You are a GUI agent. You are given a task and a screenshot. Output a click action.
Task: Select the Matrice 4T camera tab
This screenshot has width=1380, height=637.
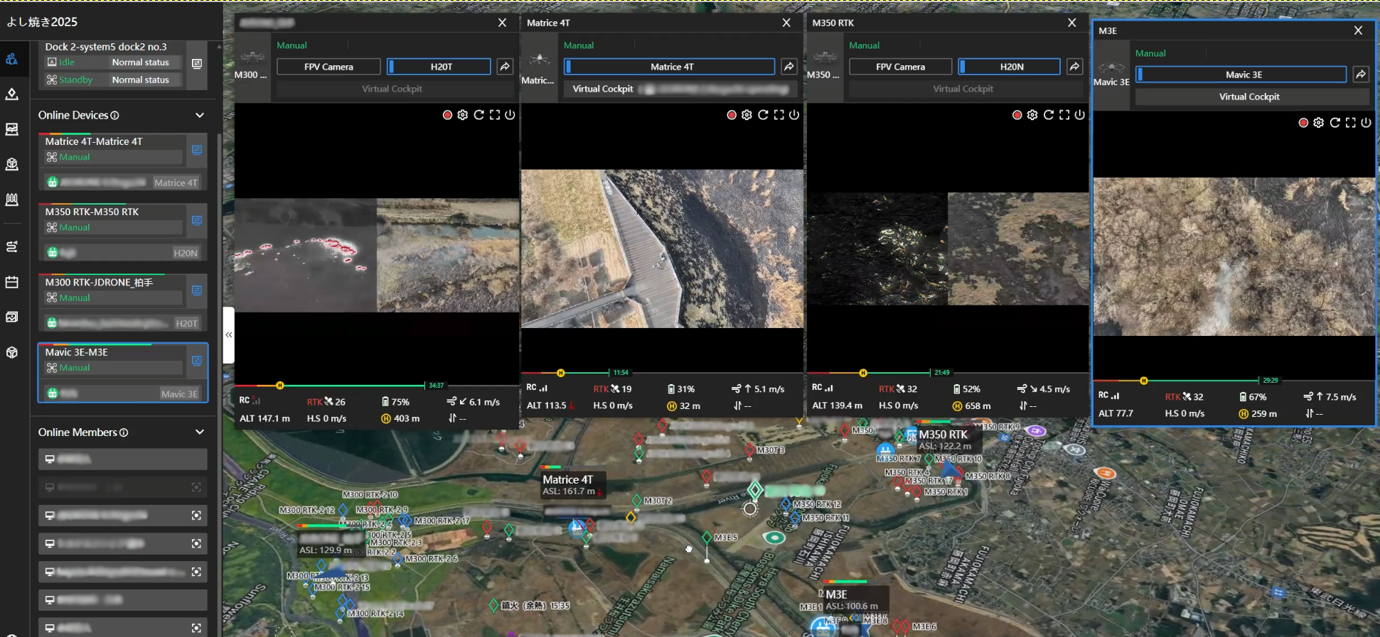pyautogui.click(x=670, y=67)
